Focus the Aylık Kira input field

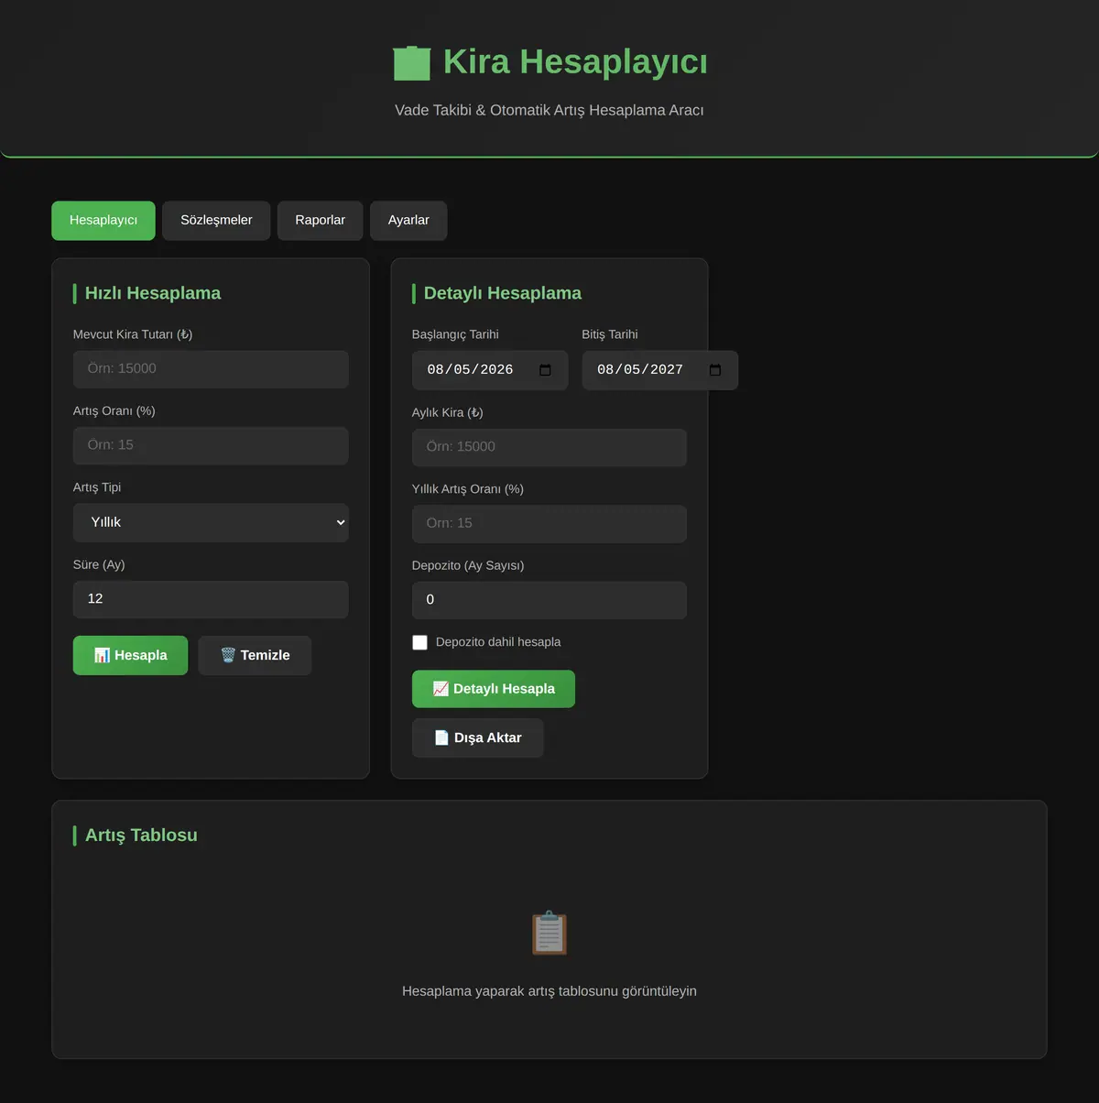(549, 447)
